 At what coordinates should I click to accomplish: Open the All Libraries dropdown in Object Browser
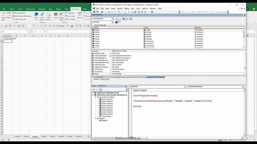(x=112, y=19)
